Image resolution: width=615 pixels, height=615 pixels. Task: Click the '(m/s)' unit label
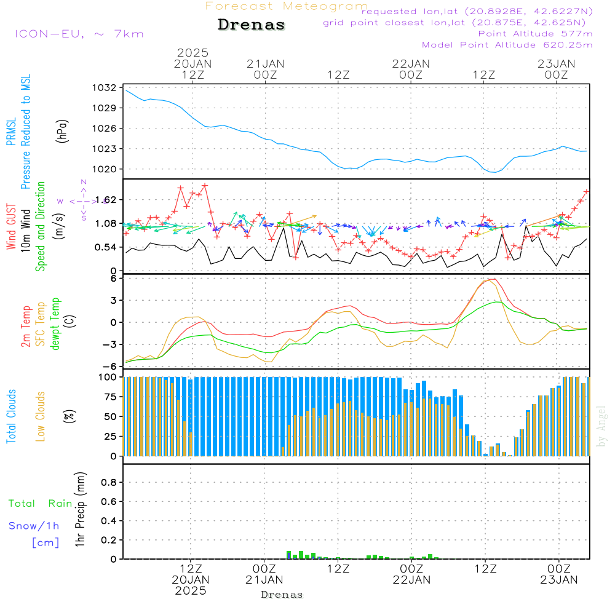tap(59, 226)
